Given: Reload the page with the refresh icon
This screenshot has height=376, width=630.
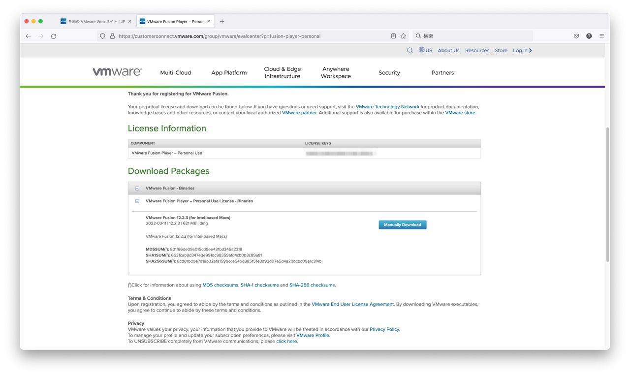Looking at the screenshot, I should click(x=54, y=36).
